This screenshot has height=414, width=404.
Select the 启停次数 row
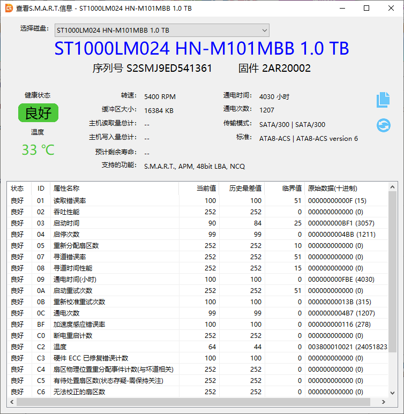[198, 234]
